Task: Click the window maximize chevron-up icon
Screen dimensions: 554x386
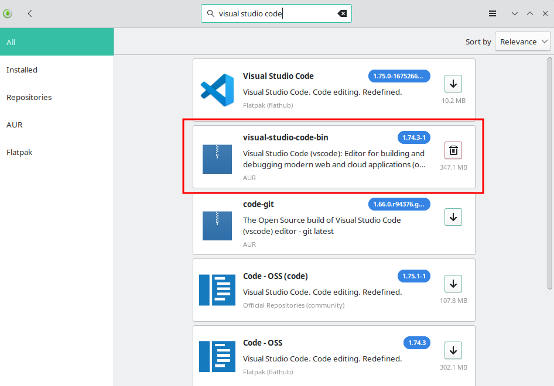Action: tap(530, 13)
